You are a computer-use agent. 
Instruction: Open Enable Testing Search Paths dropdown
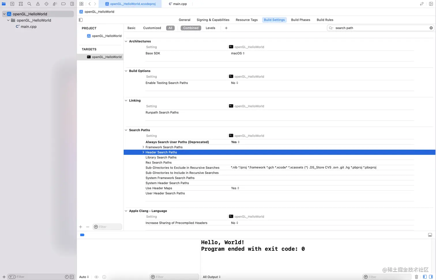click(x=235, y=83)
